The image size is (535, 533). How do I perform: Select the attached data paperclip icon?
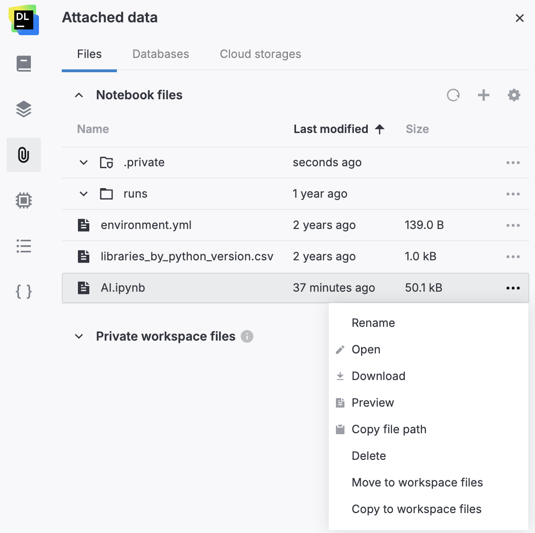pyautogui.click(x=24, y=155)
